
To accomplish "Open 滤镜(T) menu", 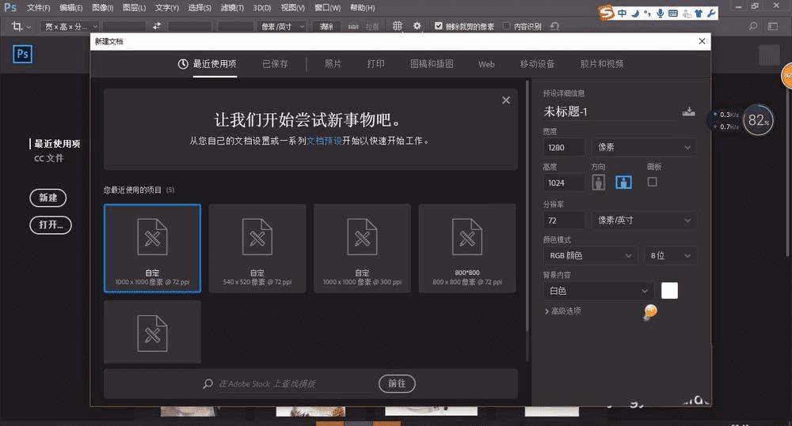I will click(232, 8).
